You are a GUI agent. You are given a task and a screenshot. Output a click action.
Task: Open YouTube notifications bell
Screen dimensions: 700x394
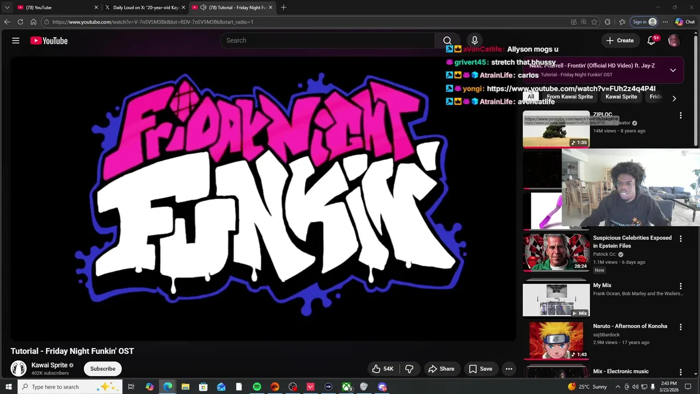tap(651, 40)
